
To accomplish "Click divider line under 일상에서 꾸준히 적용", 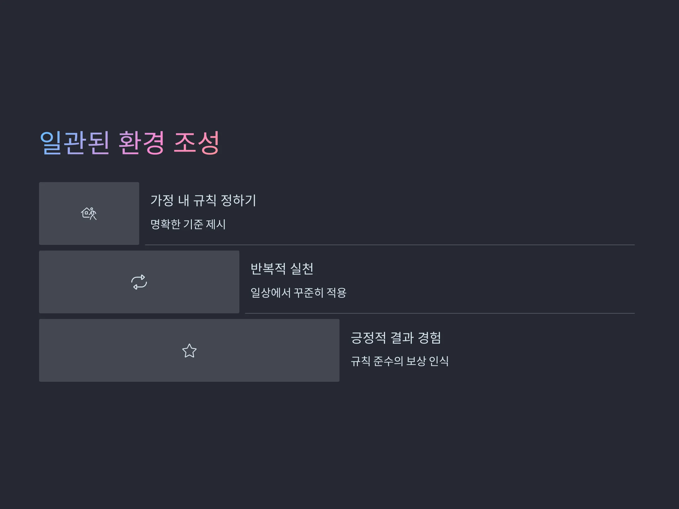I will 440,313.
